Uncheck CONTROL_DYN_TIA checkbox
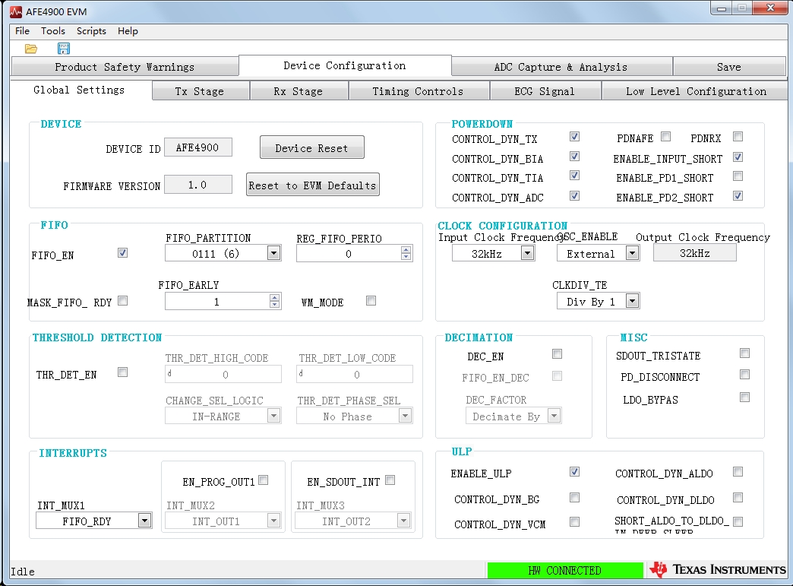The width and height of the screenshot is (793, 586). tap(574, 176)
